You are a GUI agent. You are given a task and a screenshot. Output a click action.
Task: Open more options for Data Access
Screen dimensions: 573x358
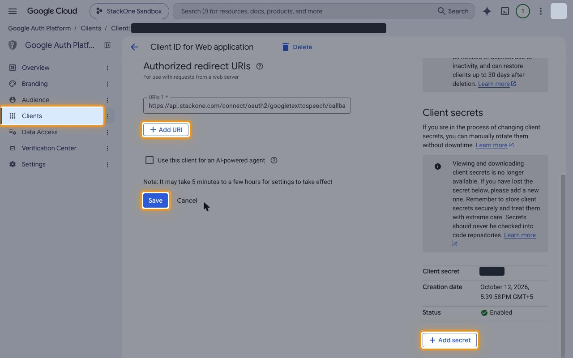click(107, 132)
